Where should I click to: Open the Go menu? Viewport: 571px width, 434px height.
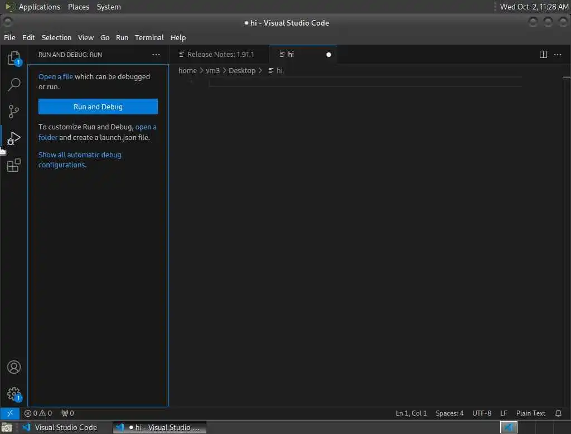105,37
